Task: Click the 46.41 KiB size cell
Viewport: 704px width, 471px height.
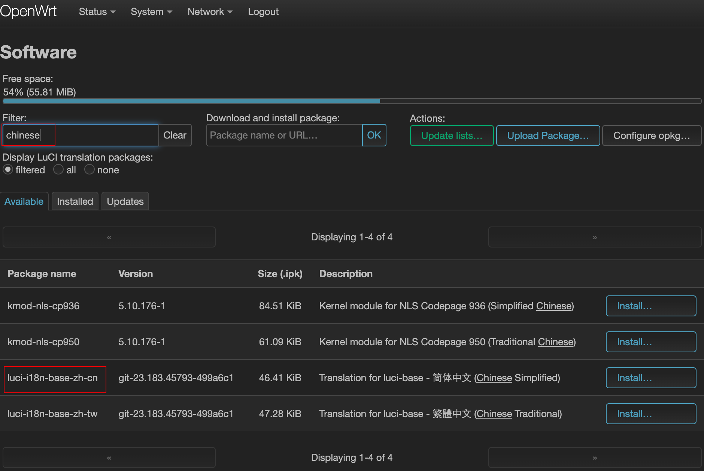Action: pos(280,378)
